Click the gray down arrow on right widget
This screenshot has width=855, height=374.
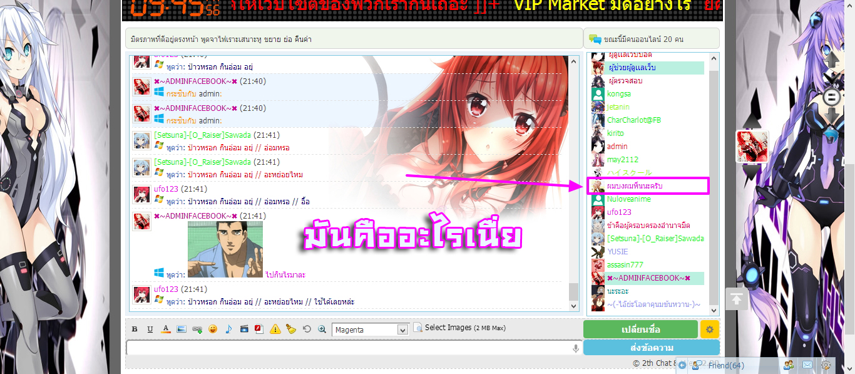click(831, 116)
